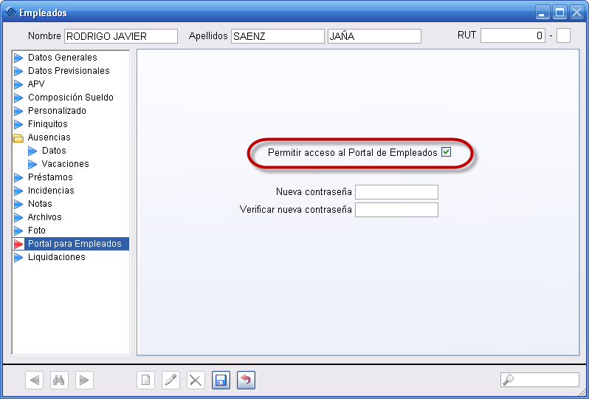The image size is (589, 399).
Task: Select Foto in the tree
Action: click(x=36, y=230)
